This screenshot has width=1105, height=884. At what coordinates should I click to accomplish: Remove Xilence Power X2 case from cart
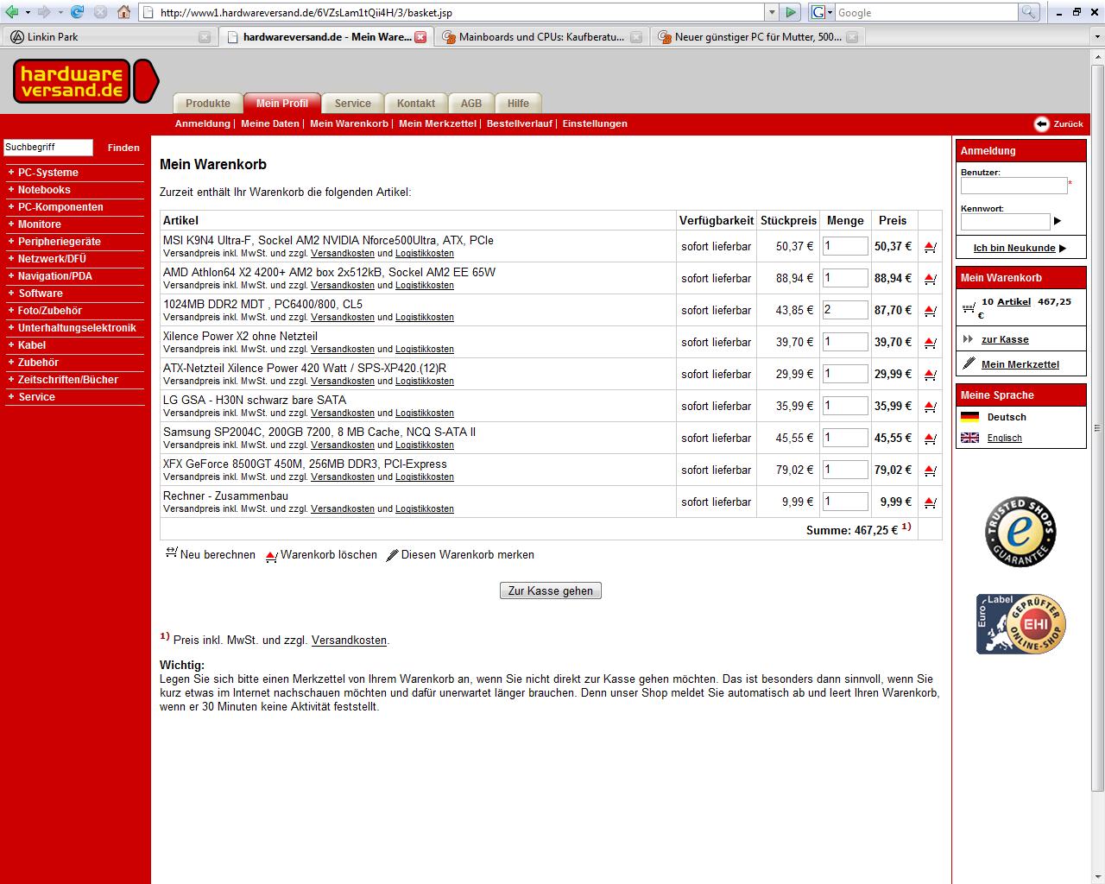(930, 343)
